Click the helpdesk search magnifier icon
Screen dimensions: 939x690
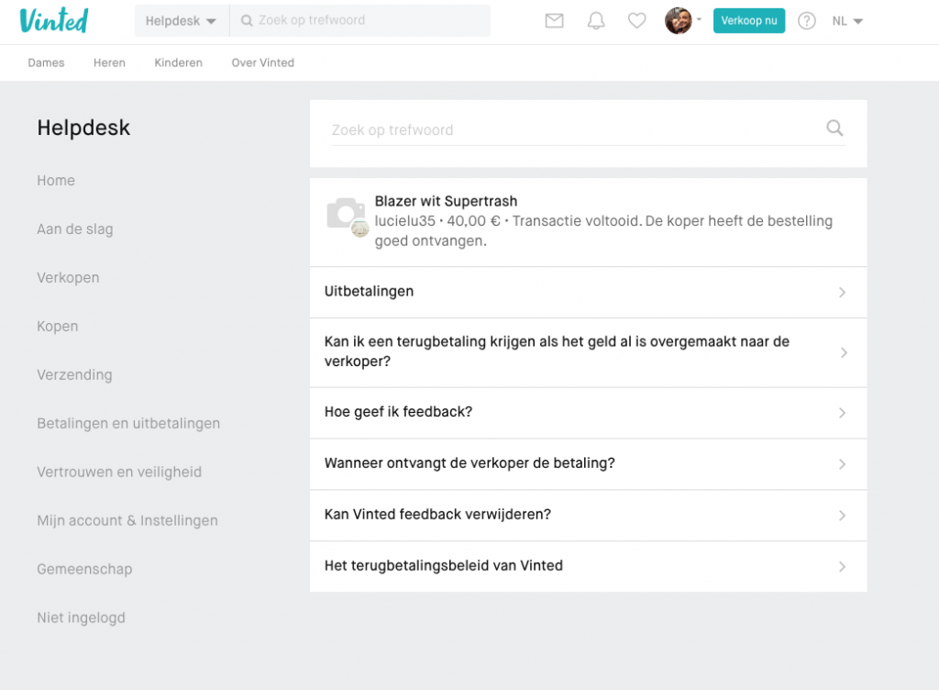coord(834,128)
